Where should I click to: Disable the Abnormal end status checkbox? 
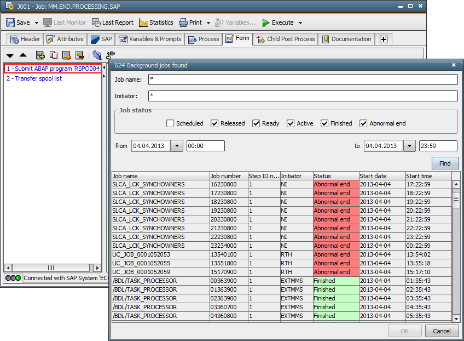[363, 123]
